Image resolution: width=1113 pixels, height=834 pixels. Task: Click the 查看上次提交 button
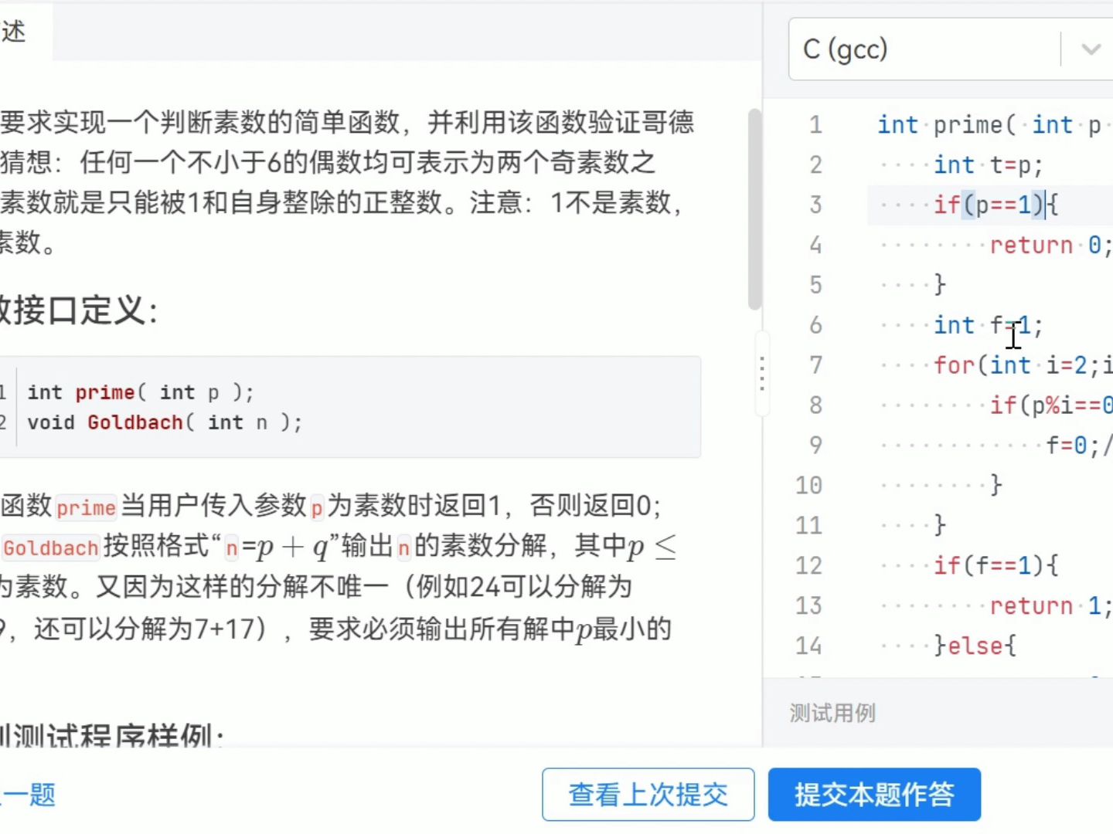pyautogui.click(x=648, y=794)
